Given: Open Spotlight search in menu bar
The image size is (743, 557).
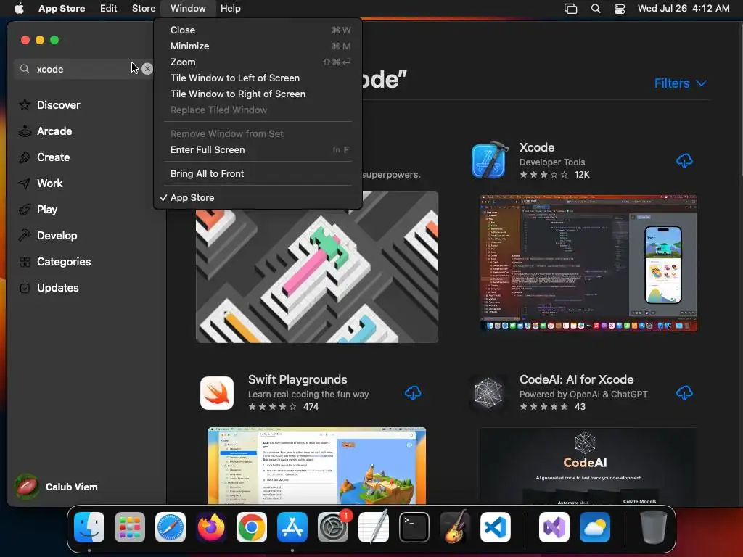Looking at the screenshot, I should (x=596, y=9).
